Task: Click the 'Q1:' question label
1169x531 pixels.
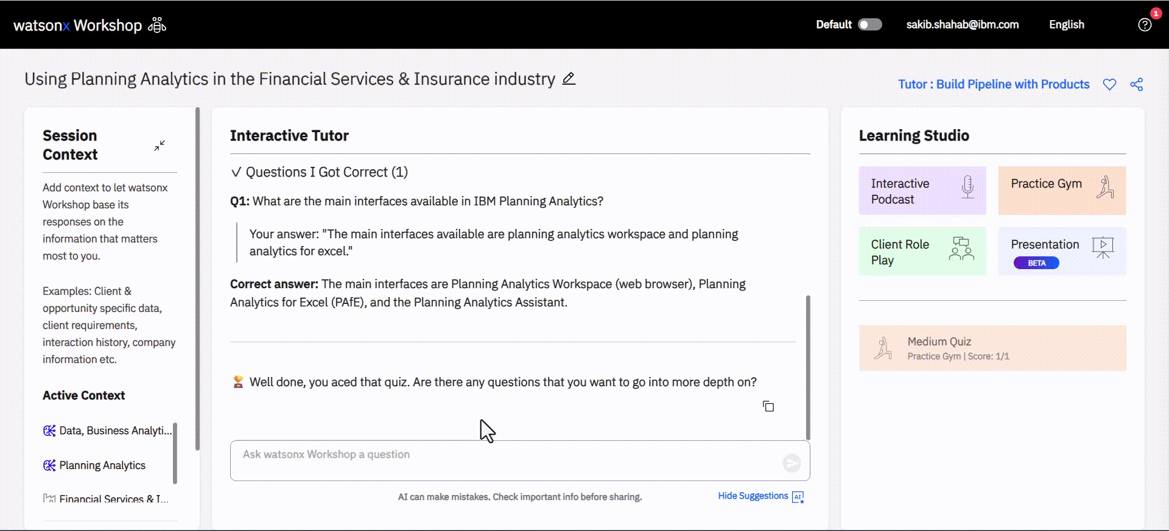Action: pyautogui.click(x=239, y=201)
